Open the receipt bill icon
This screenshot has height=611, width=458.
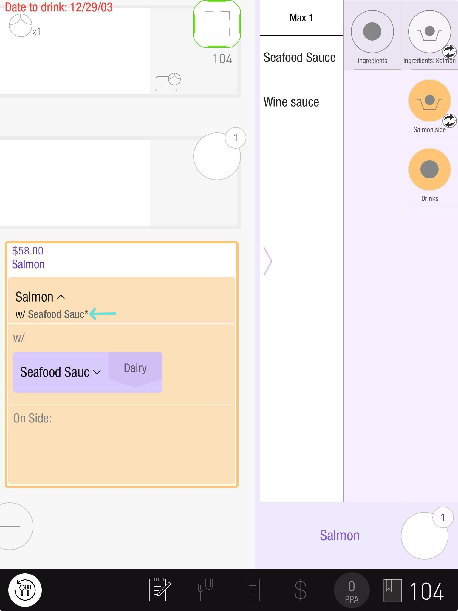253,590
